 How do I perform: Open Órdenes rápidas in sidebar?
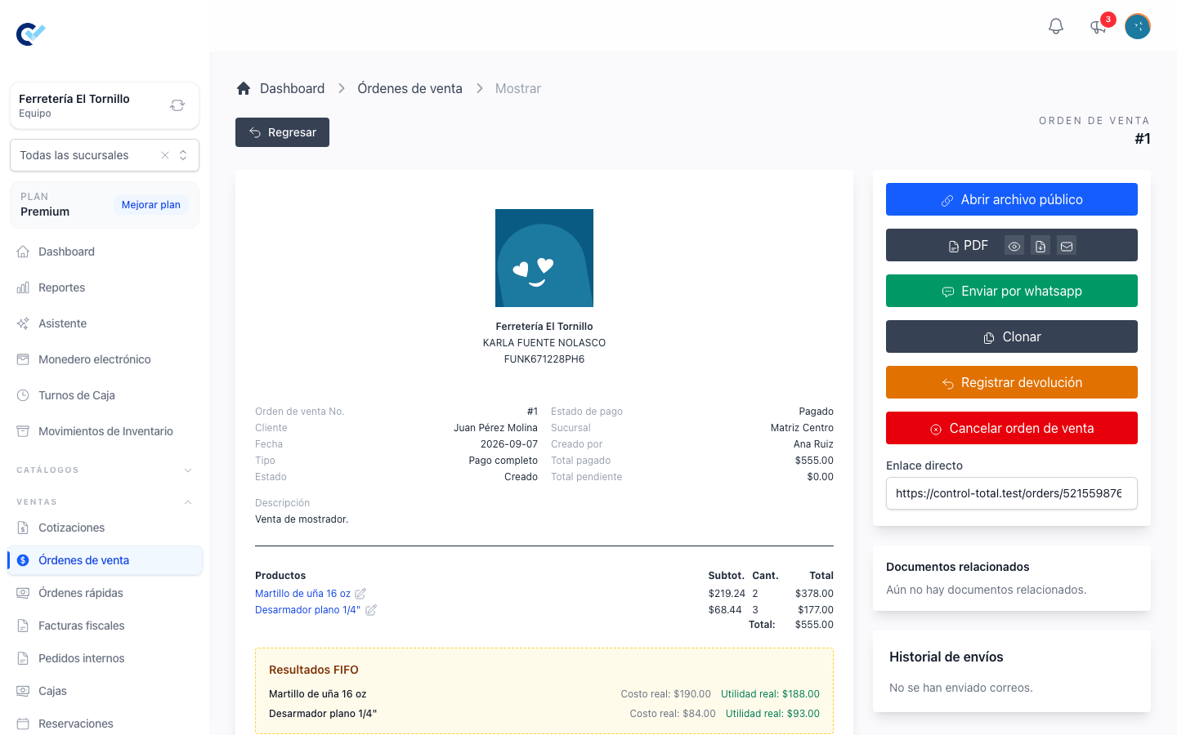[105, 593]
